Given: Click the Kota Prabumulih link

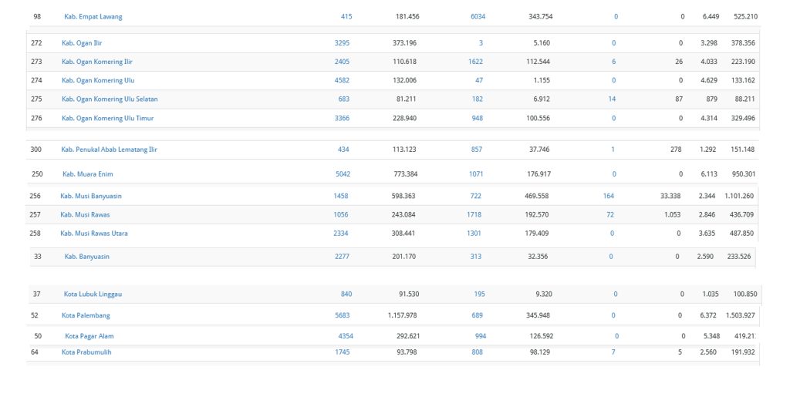Looking at the screenshot, I should pyautogui.click(x=87, y=352).
